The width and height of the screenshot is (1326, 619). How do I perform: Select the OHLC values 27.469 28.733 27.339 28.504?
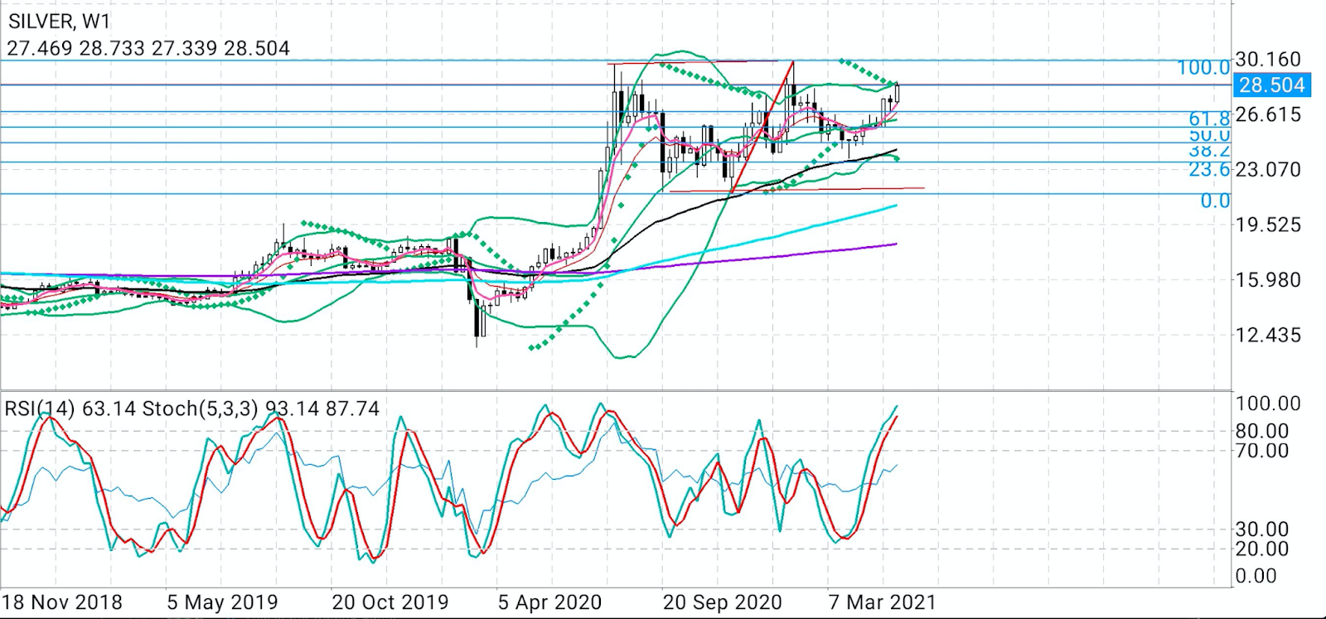[148, 48]
